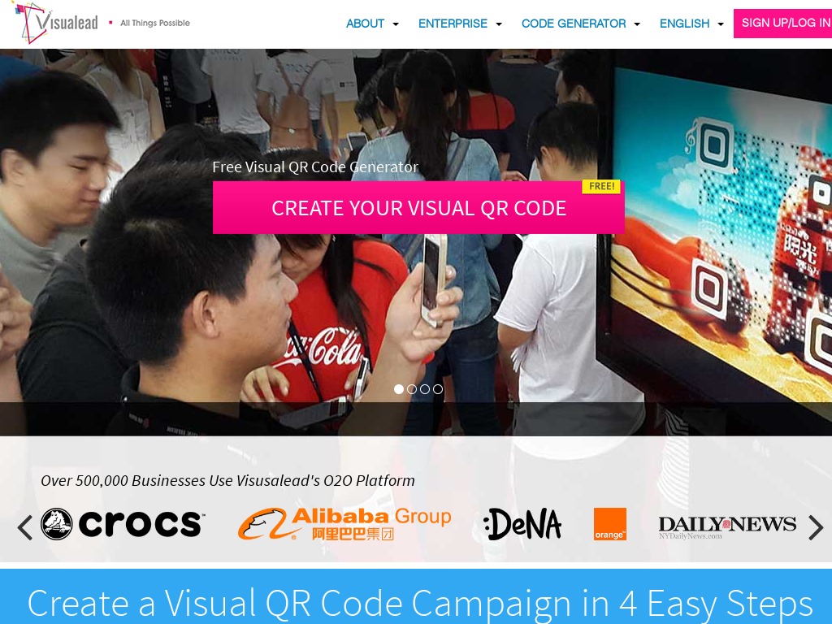832x624 pixels.
Task: Open the About menu item
Action: pyautogui.click(x=365, y=24)
